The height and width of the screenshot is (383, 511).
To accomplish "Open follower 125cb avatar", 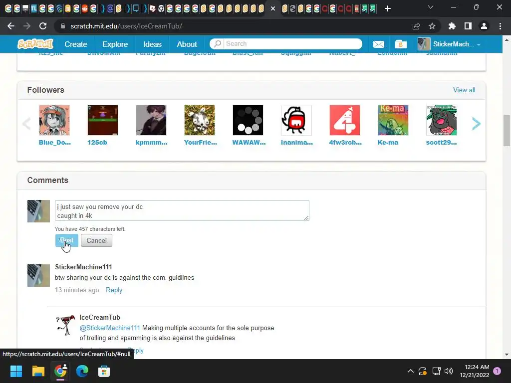I will tap(103, 120).
